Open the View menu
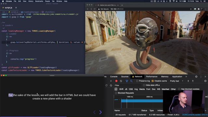 [x=25, y=1]
